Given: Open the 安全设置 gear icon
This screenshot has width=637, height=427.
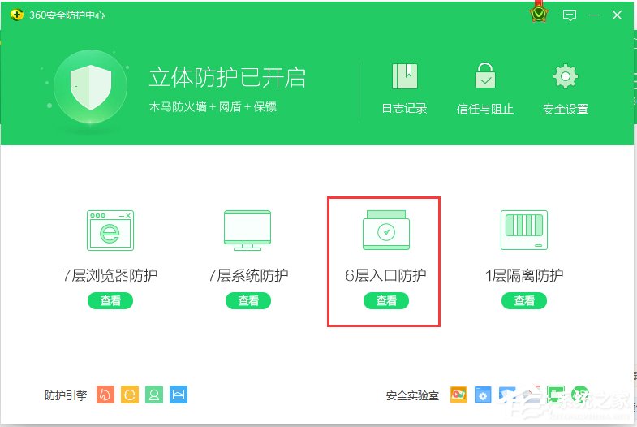Looking at the screenshot, I should pos(565,78).
